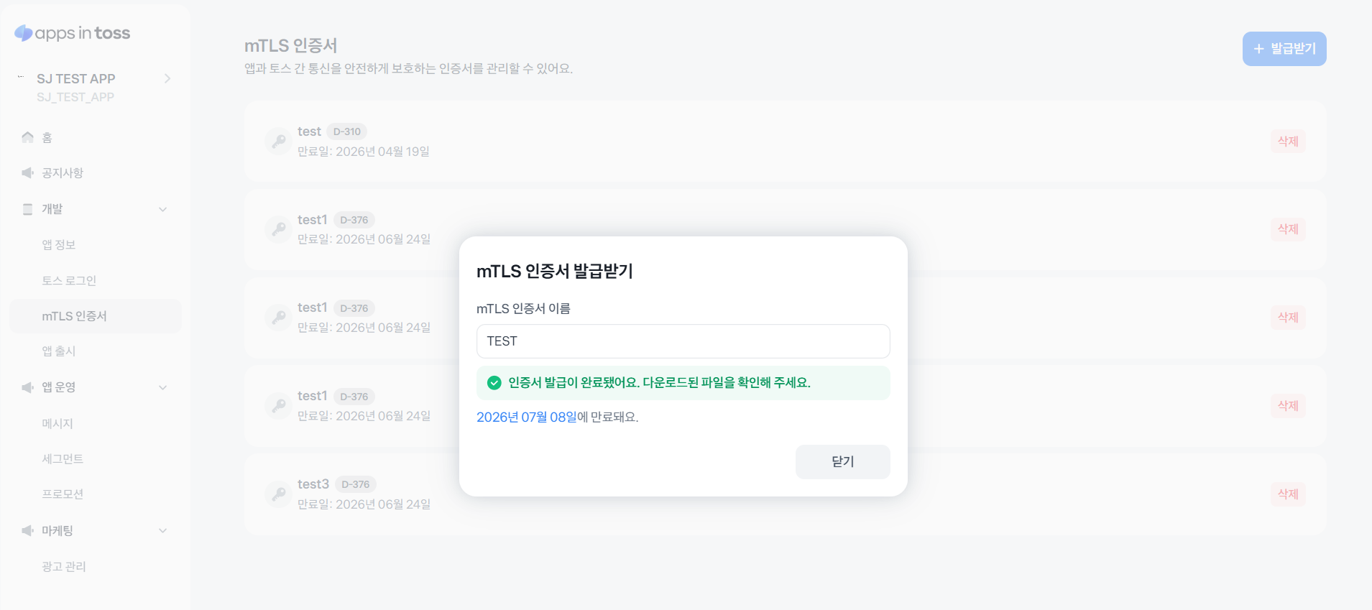Open the SJ TEST APP workspace switcher
The image size is (1372, 610).
[96, 86]
